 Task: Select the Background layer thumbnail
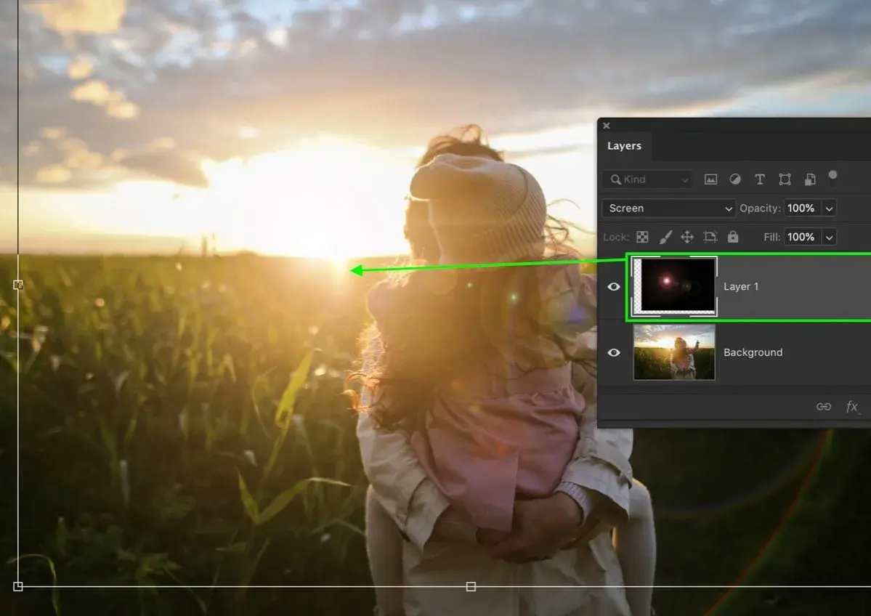[674, 352]
